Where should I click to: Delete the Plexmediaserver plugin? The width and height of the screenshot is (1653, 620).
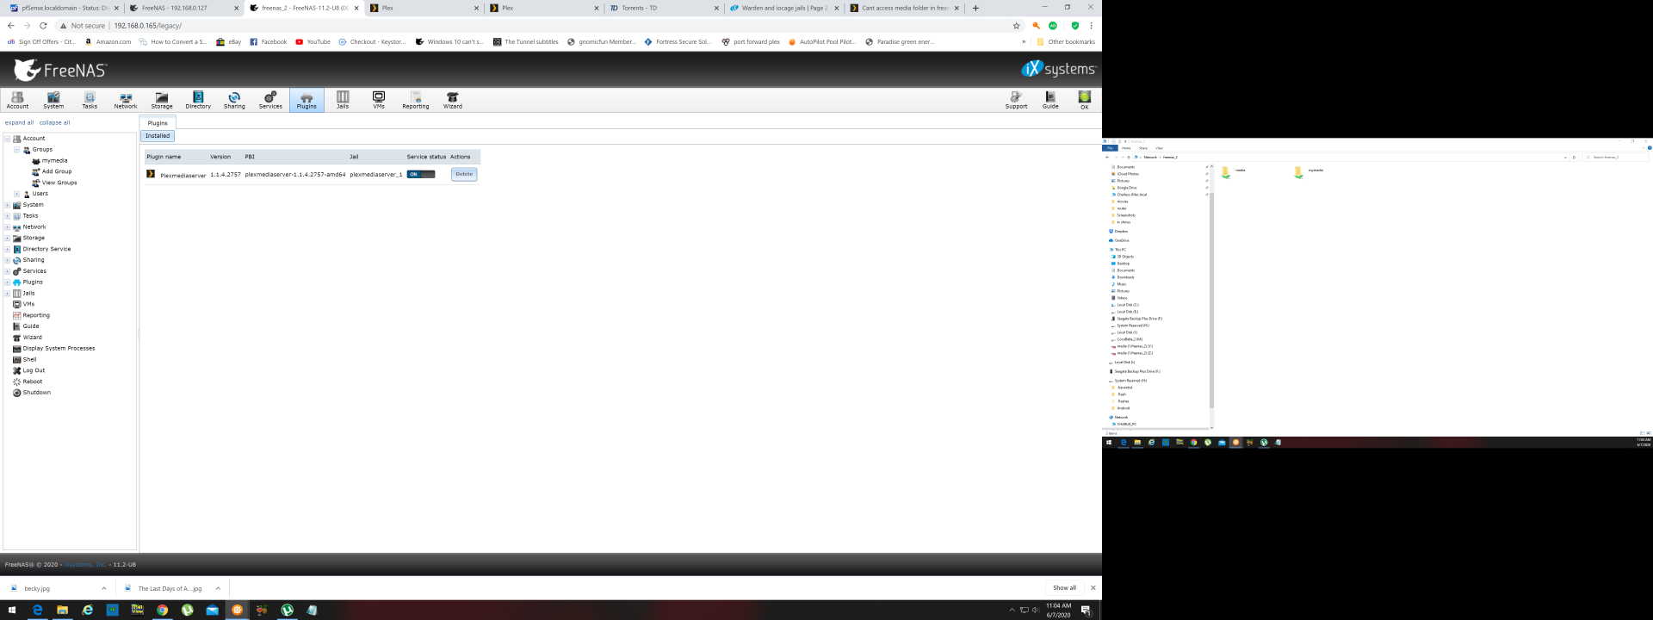tap(464, 174)
